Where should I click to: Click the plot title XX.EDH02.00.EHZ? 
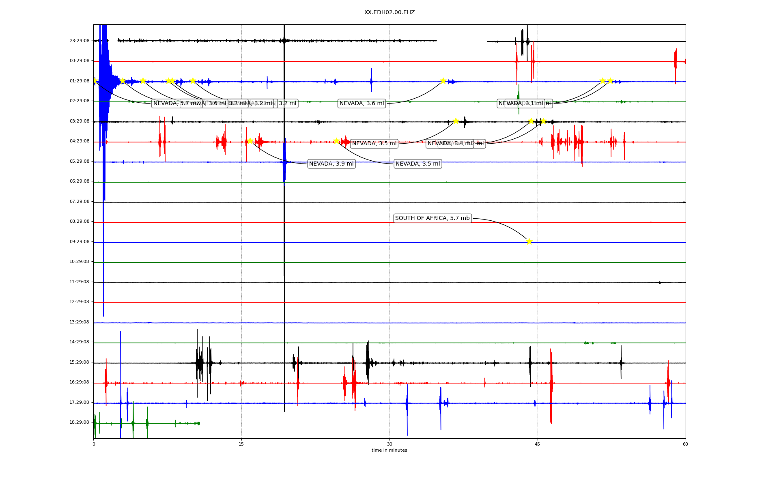click(389, 13)
